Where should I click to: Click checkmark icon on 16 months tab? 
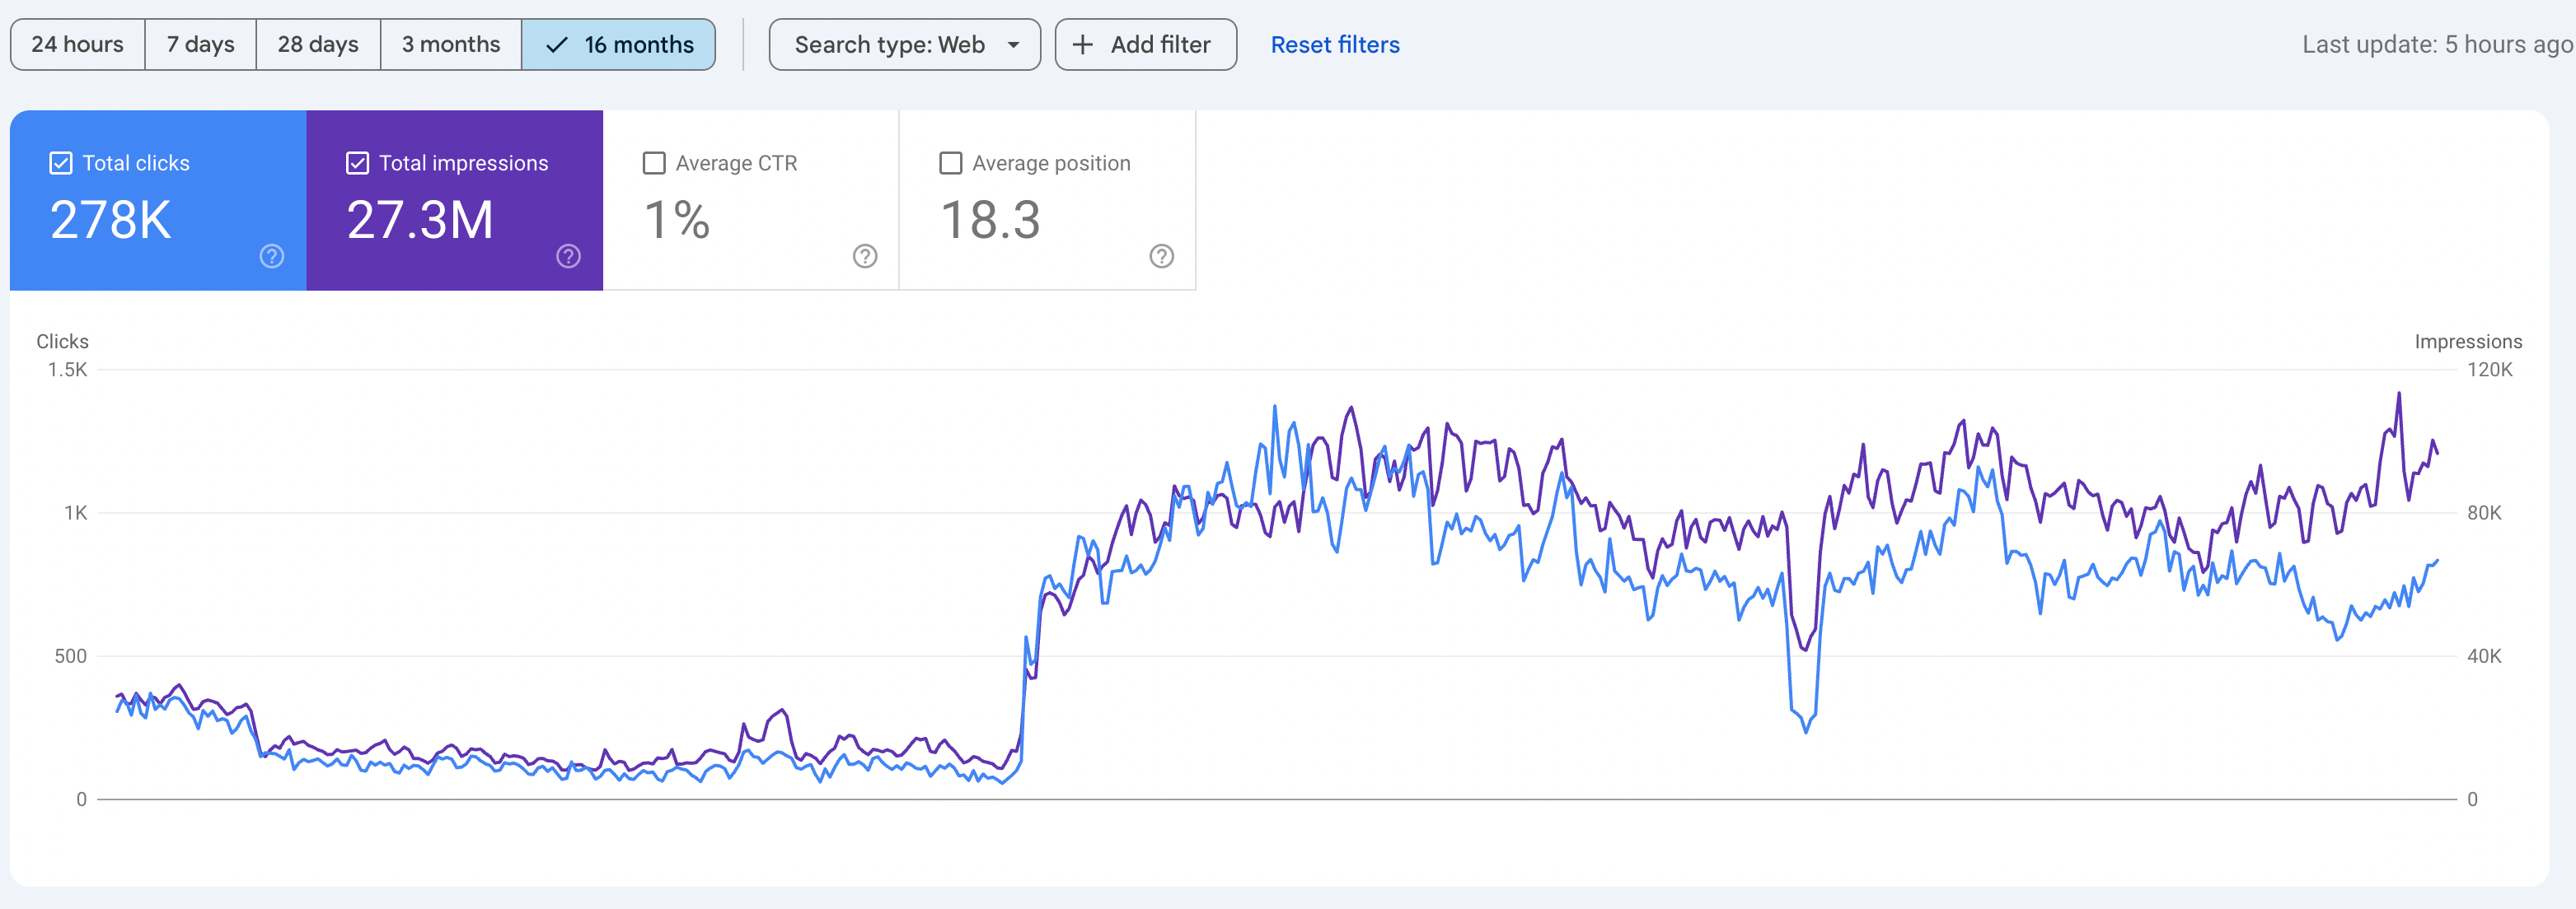(x=557, y=45)
